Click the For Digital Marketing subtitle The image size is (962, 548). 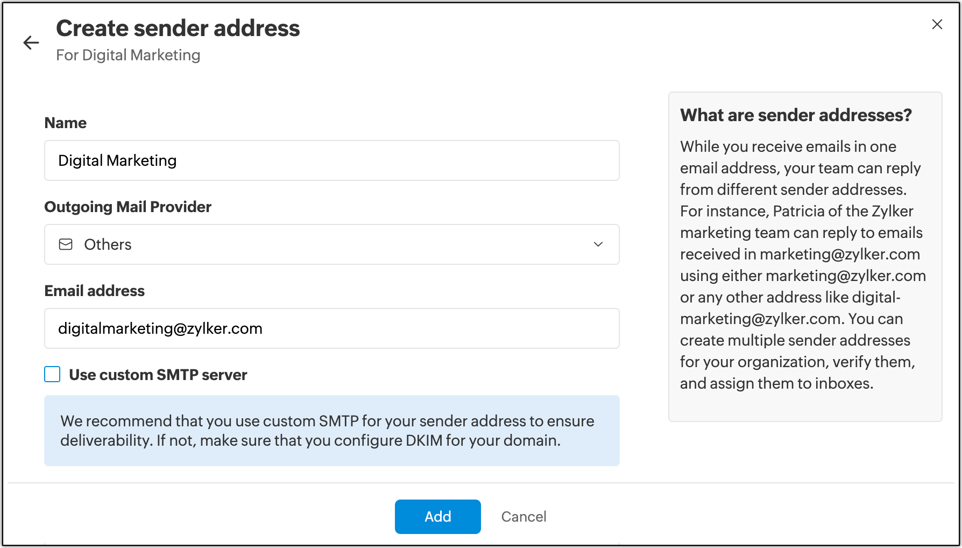click(129, 55)
